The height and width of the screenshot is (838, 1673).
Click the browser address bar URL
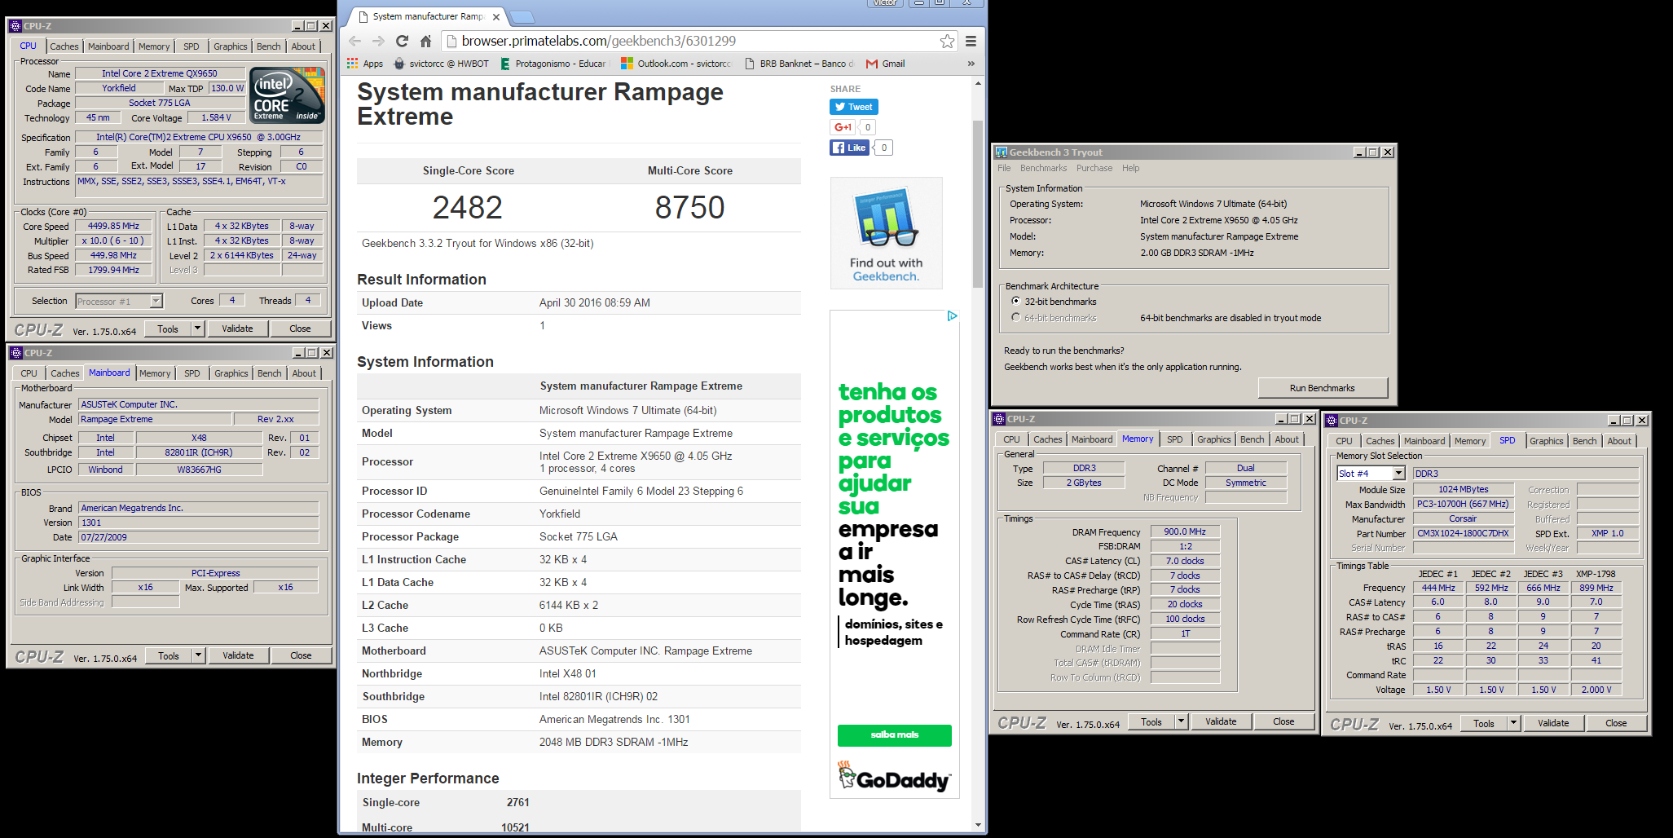[598, 41]
